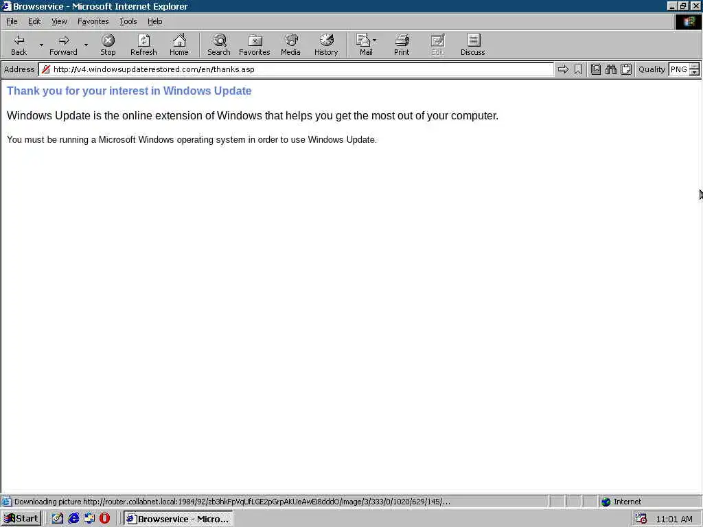This screenshot has height=527, width=703.
Task: Click the 'Windows Update is the online extension' text
Action: pos(253,115)
